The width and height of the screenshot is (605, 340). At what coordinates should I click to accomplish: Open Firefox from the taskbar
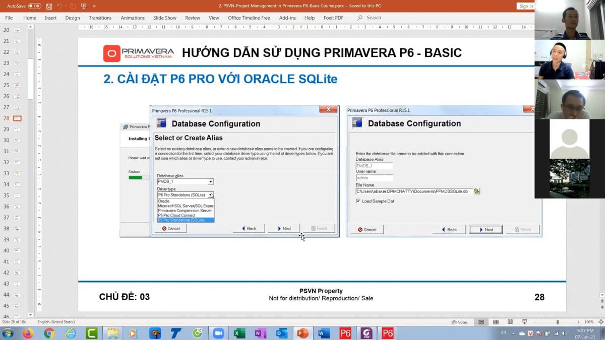point(28,333)
